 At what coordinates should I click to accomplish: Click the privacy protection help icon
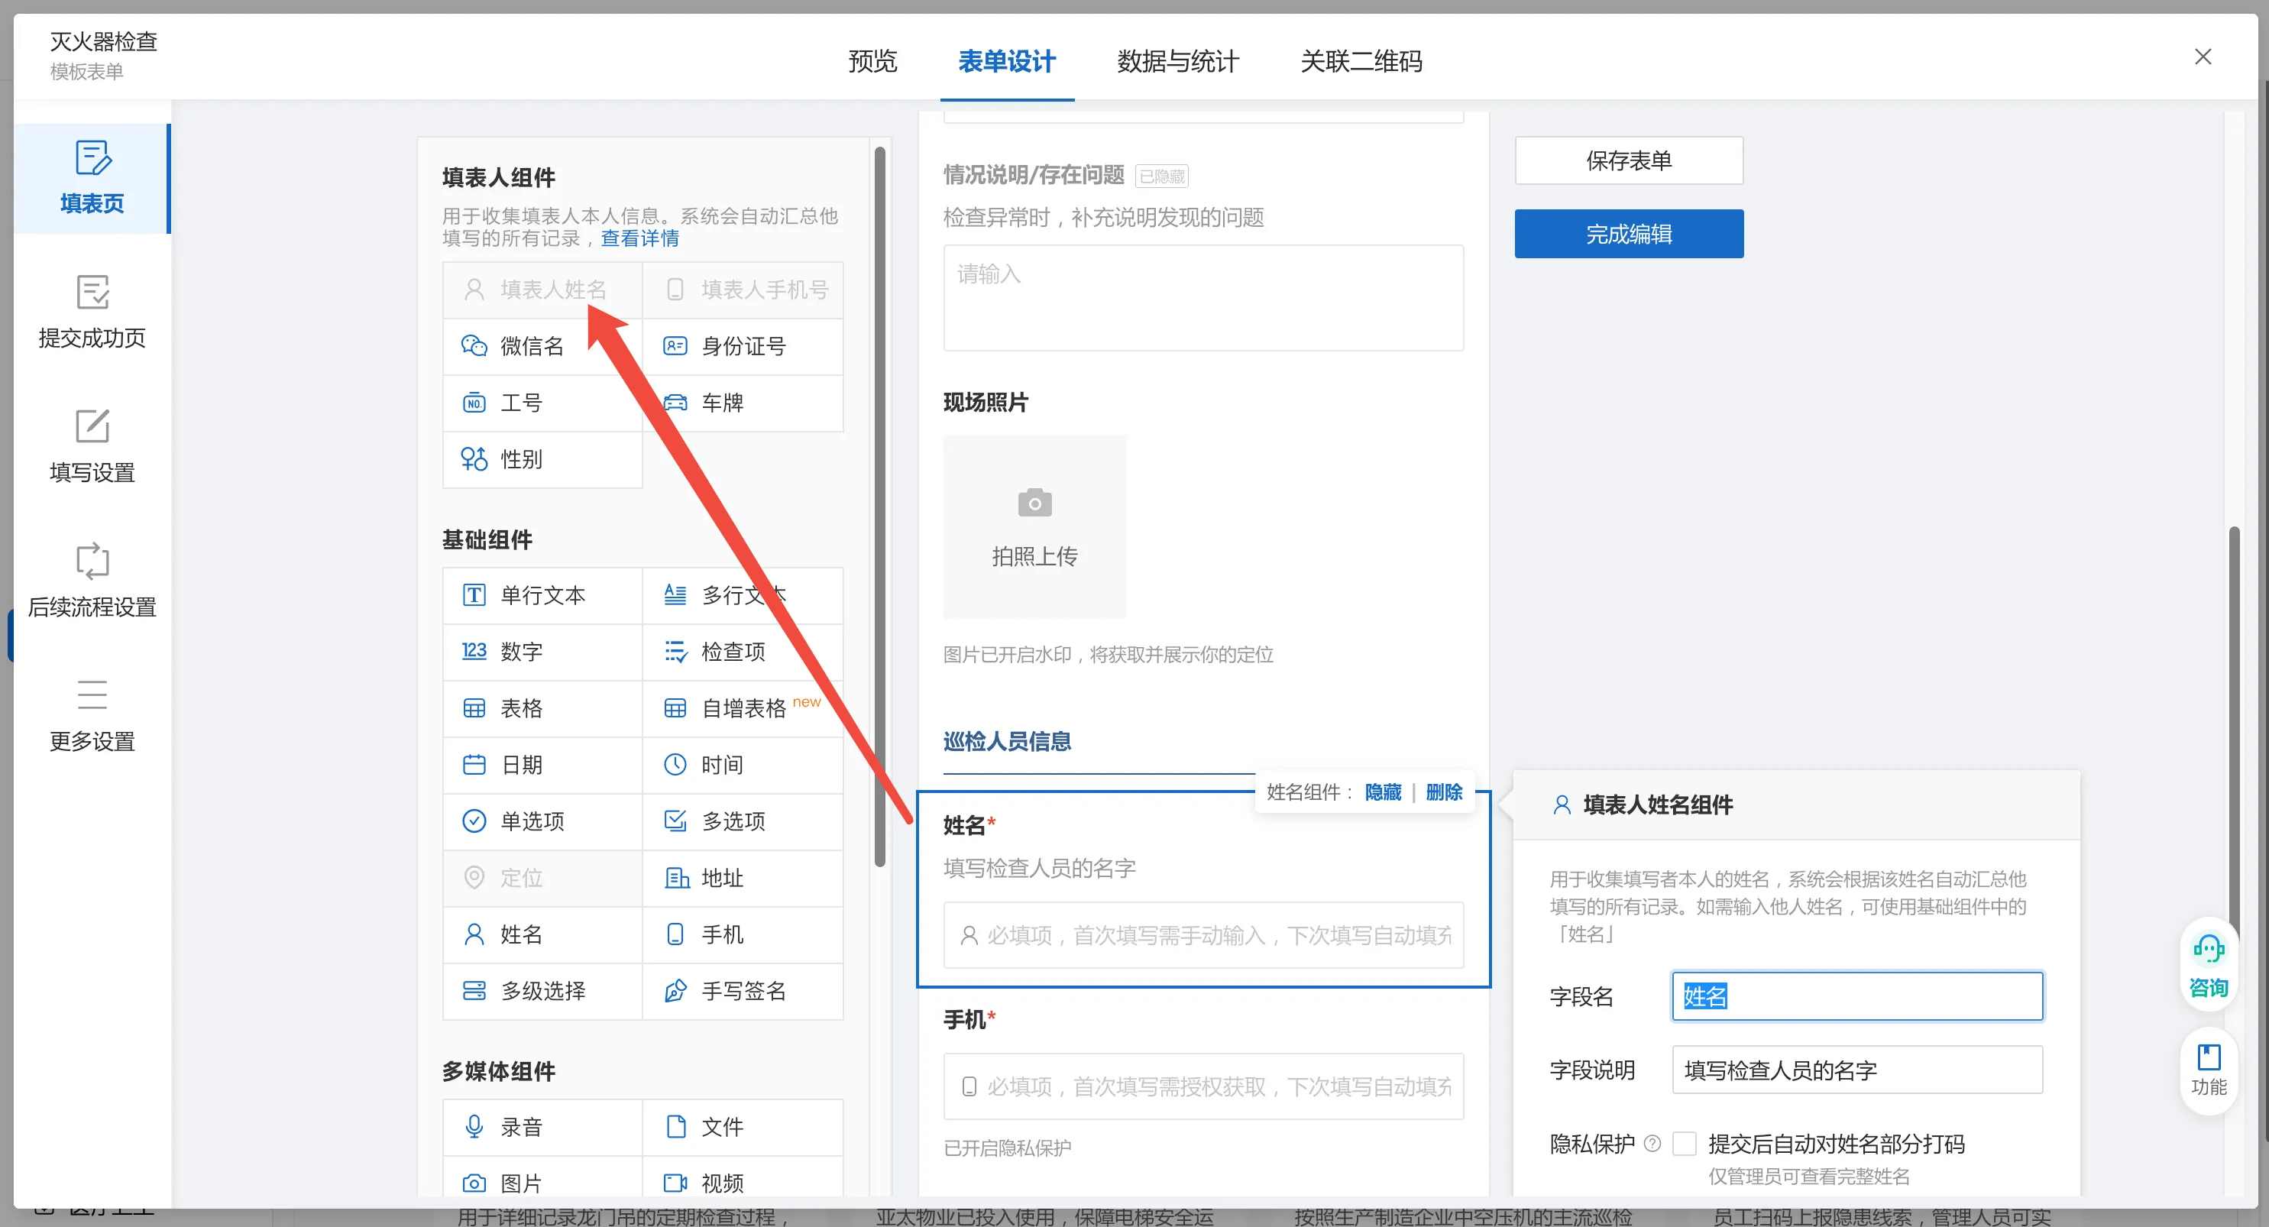[x=1652, y=1143]
